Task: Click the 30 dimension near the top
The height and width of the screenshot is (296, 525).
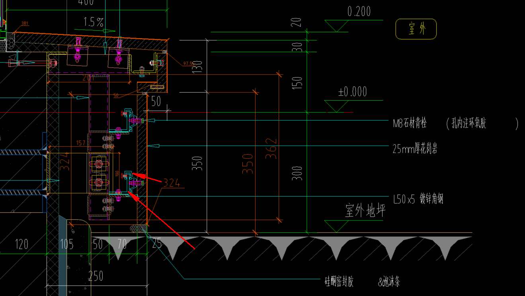Action: tap(297, 47)
